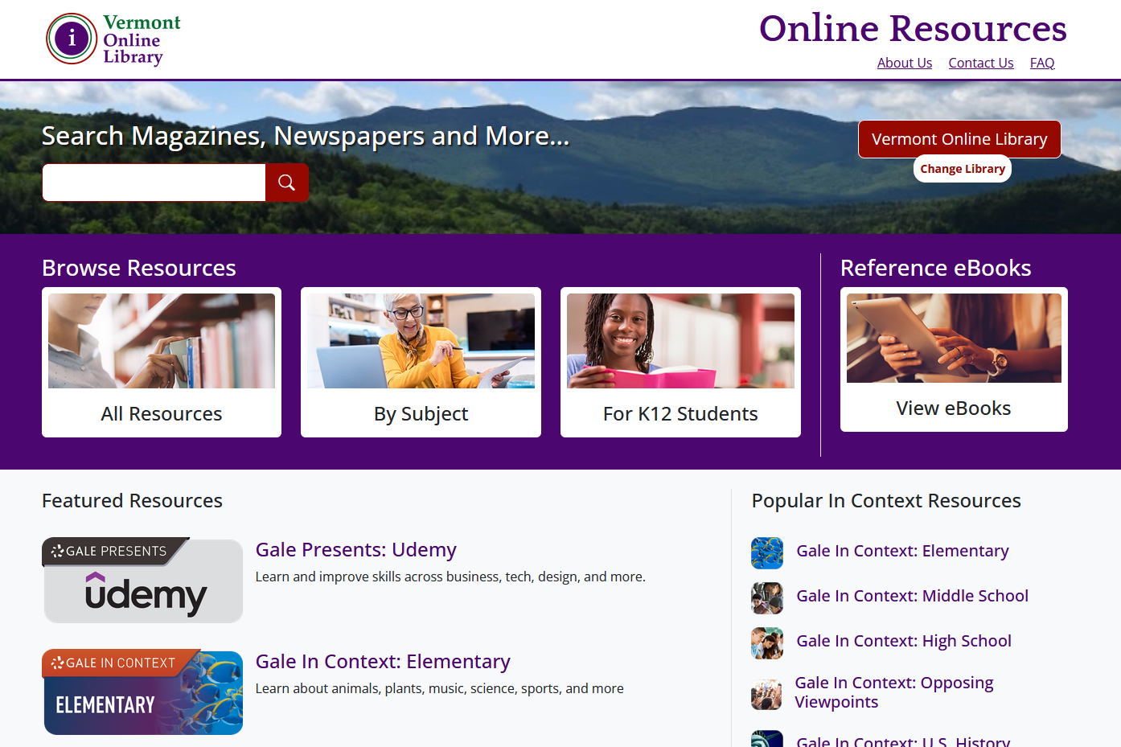Click the All Resources bookshelf photo
This screenshot has height=747, width=1121.
[x=162, y=341]
